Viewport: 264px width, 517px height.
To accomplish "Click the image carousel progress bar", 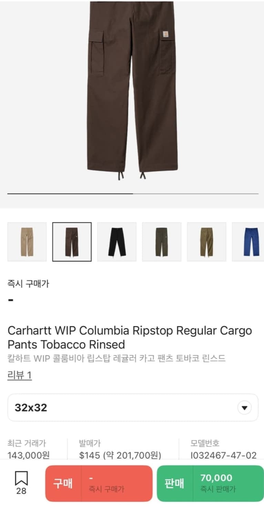I will point(133,194).
